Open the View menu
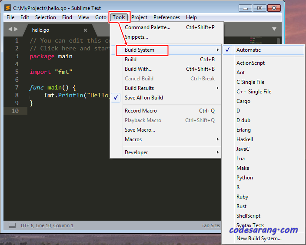This screenshot has width=306, height=245. tap(83, 17)
